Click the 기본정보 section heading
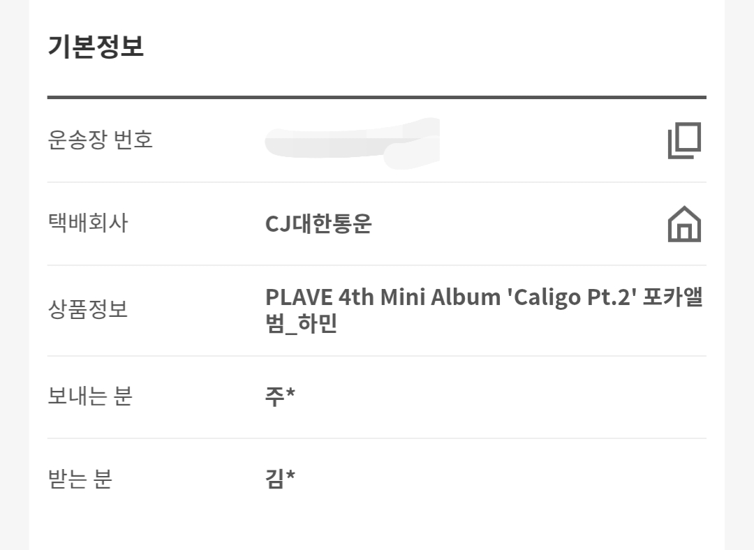 click(96, 47)
